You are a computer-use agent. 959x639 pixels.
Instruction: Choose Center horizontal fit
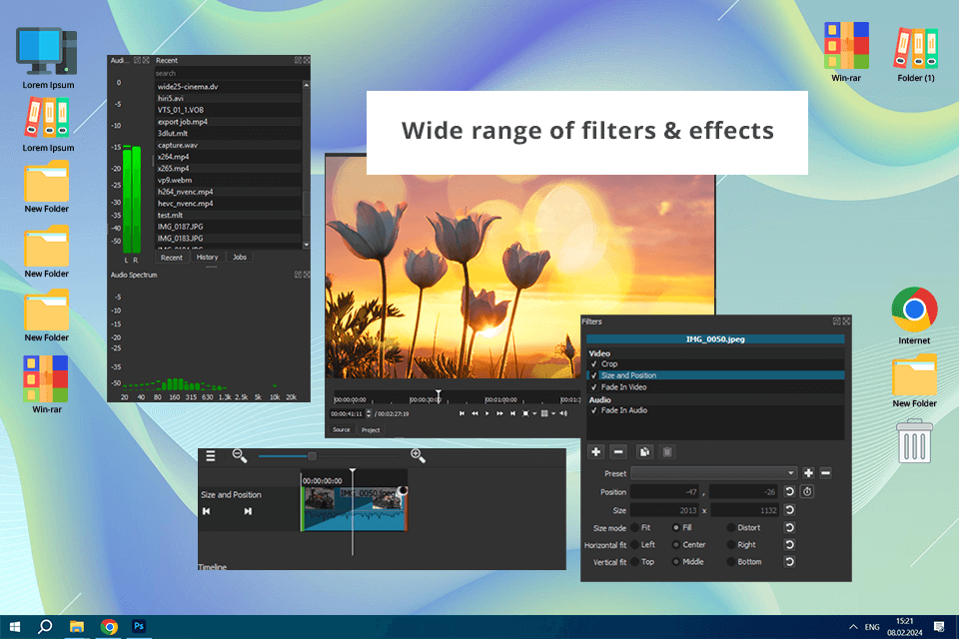[676, 545]
